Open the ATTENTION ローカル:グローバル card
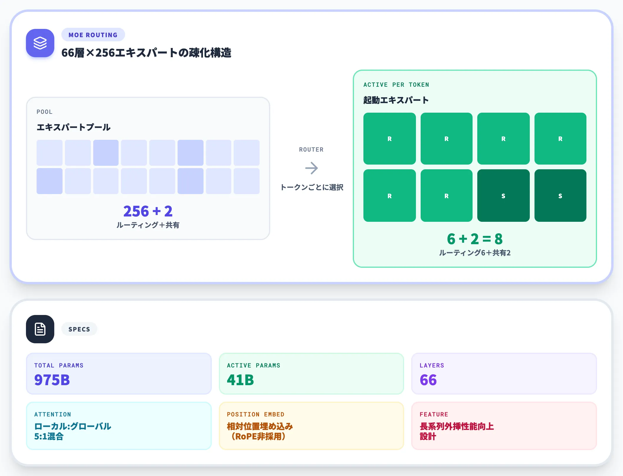 coord(119,426)
